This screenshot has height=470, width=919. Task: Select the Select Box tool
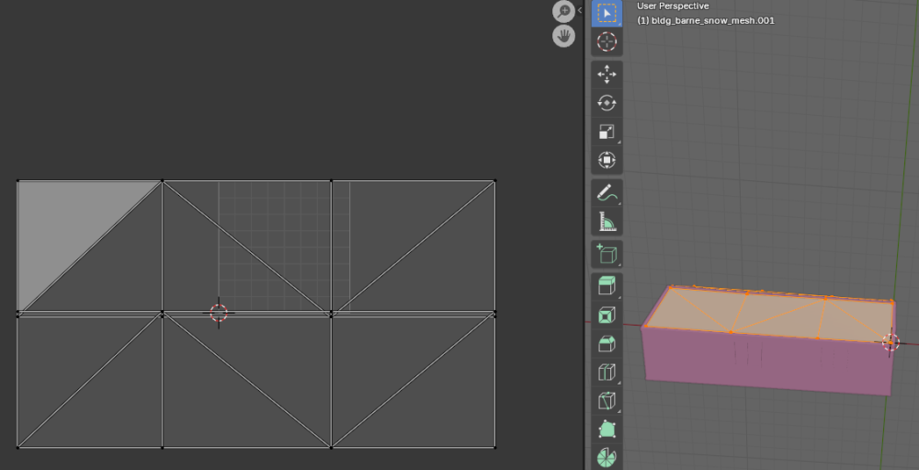pos(607,14)
